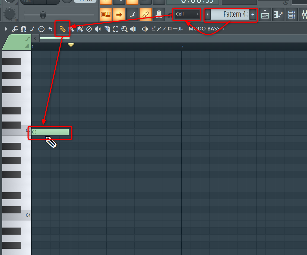Screen dimensions: 307x255
Task: Toggle typing keyboard to piano button
Action: [x=106, y=14]
